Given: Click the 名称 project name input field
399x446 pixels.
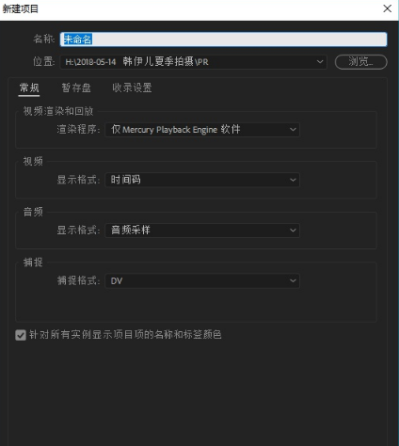Looking at the screenshot, I should click(x=223, y=40).
